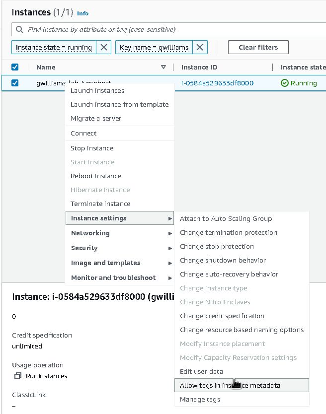Copy the RunInstances usage operation value
Image resolution: width=326 pixels, height=414 pixels.
(18, 376)
